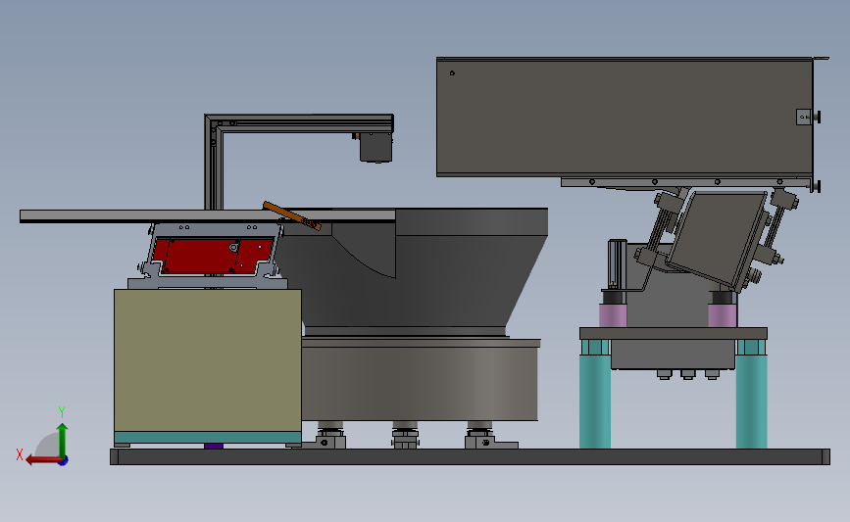Select the red component under the conveyor plate
Image resolution: width=850 pixels, height=522 pixels.
click(213, 254)
